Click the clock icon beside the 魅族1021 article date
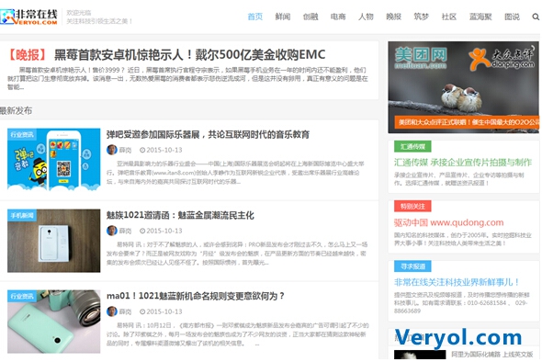Screen dimensions: 542x362 142,231
